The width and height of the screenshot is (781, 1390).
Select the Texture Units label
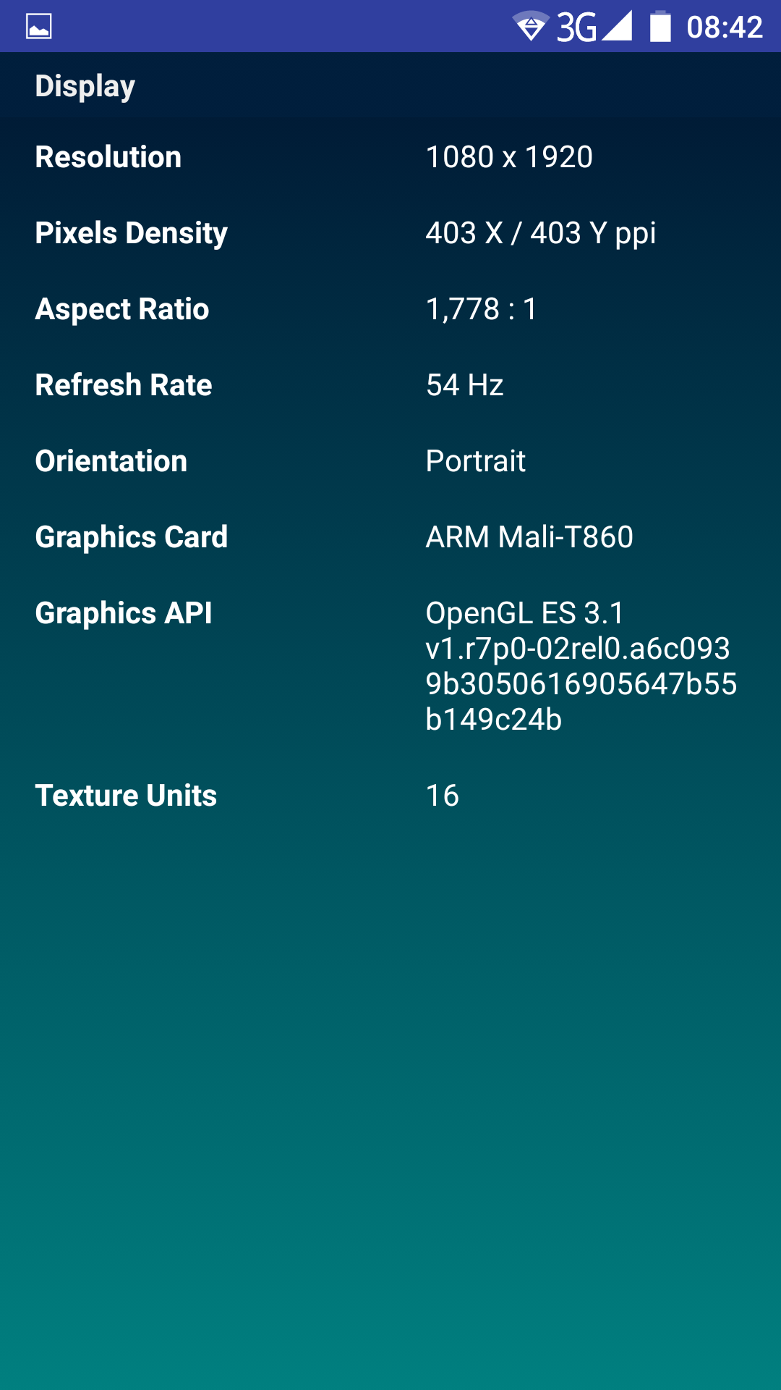tap(126, 796)
